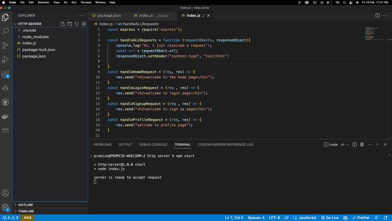Image resolution: width=392 pixels, height=221 pixels.
Task: Split the terminal panel
Action: point(354,144)
